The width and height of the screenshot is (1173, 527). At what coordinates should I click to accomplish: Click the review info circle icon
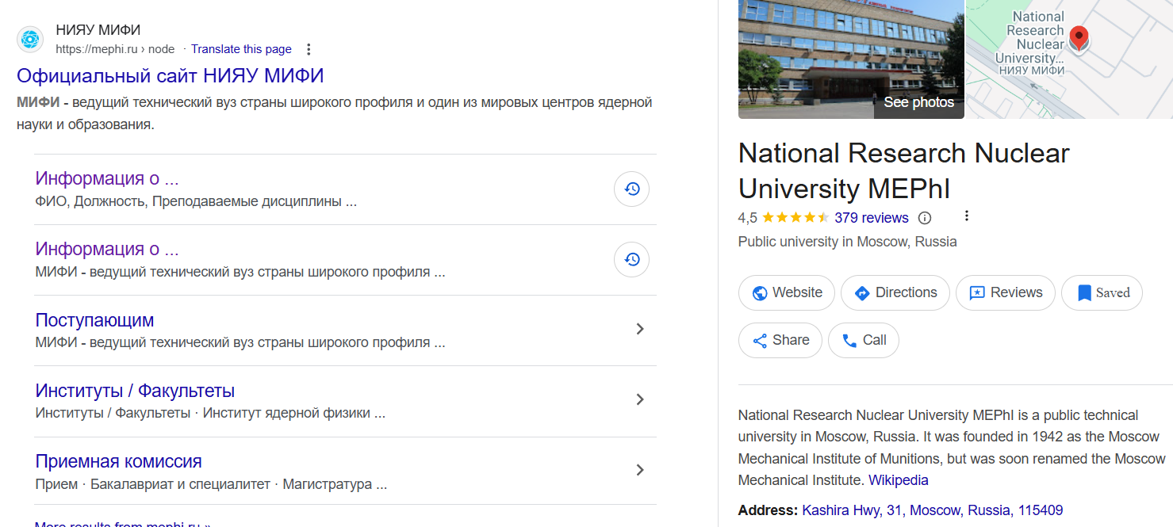point(925,218)
